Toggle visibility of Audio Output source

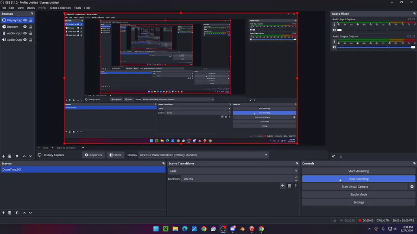click(x=25, y=40)
